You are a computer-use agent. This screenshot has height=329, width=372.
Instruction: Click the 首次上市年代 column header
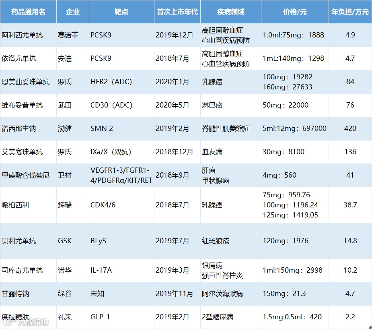pyautogui.click(x=177, y=12)
